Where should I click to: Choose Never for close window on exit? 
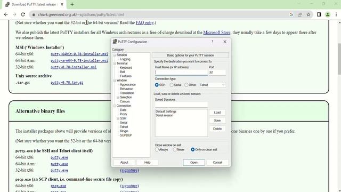(175, 149)
